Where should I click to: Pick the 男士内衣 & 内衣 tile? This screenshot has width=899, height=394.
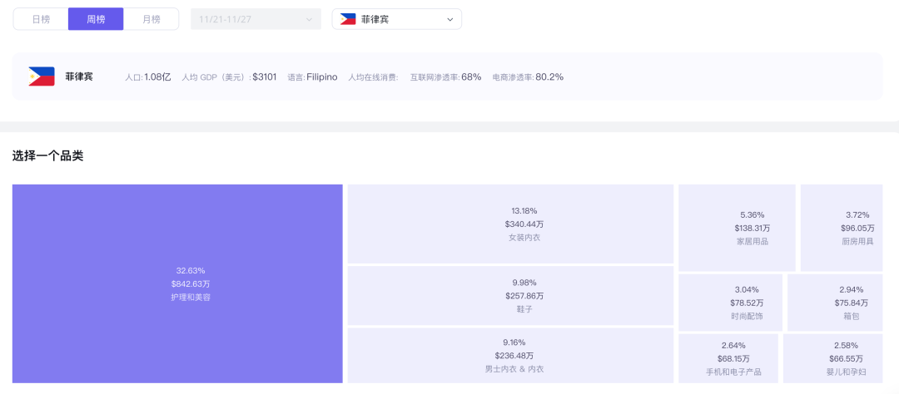point(510,356)
